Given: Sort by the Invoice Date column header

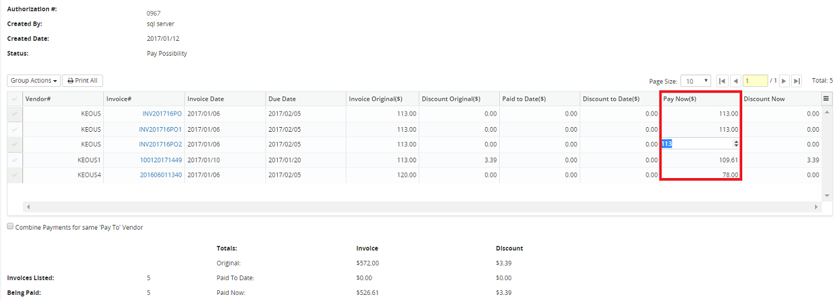Looking at the screenshot, I should click(224, 99).
